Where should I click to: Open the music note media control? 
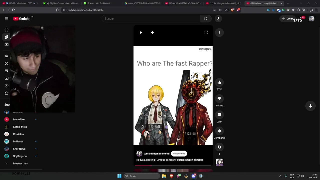pyautogui.click(x=311, y=10)
